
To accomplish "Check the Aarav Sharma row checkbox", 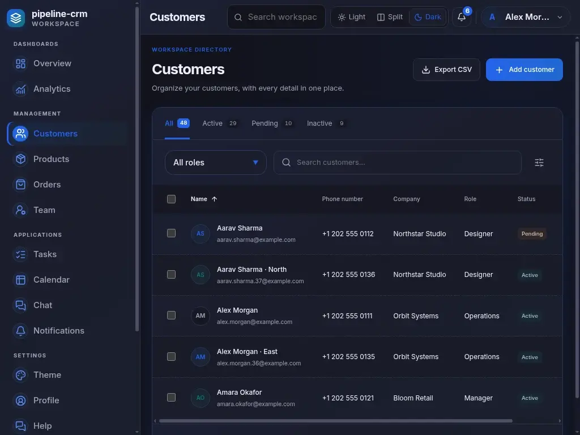I will (x=171, y=233).
